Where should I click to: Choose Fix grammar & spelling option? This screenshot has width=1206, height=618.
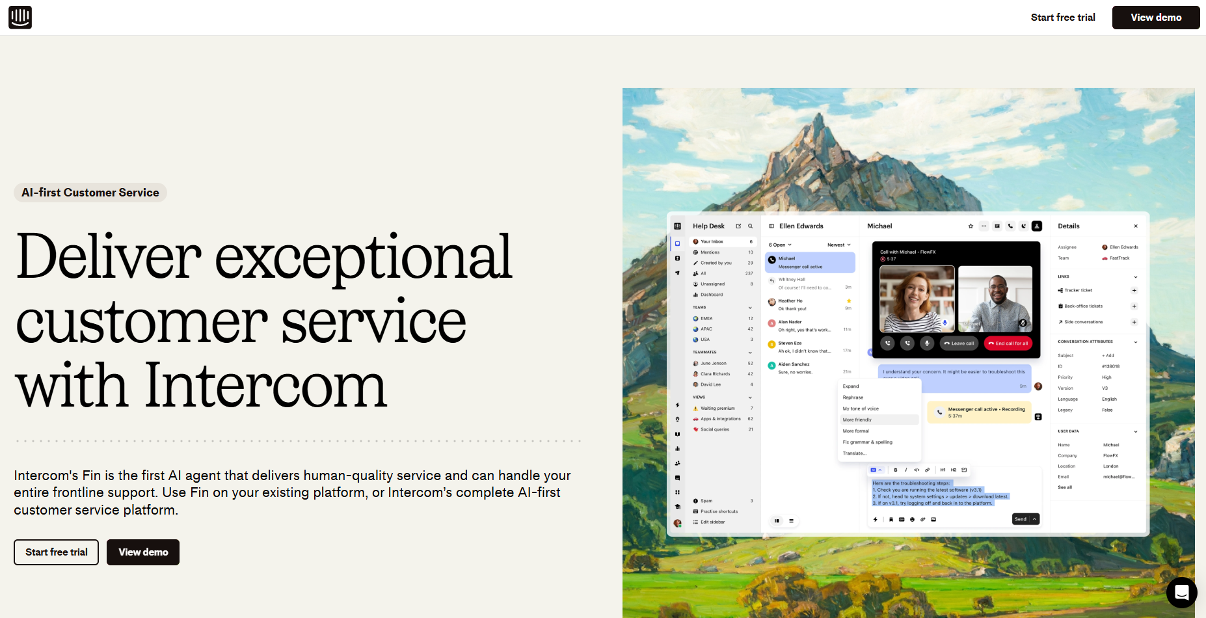coord(867,442)
